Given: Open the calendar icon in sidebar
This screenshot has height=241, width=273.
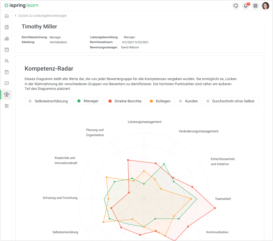Looking at the screenshot, I should (7, 50).
